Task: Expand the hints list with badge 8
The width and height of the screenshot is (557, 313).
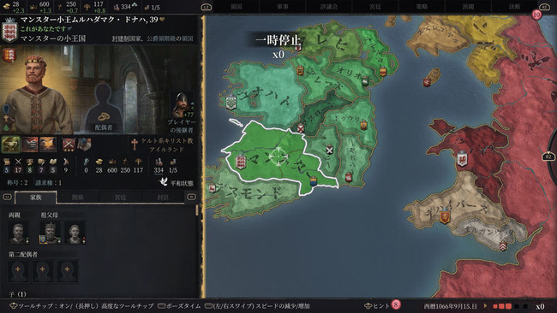Action: pos(382,305)
